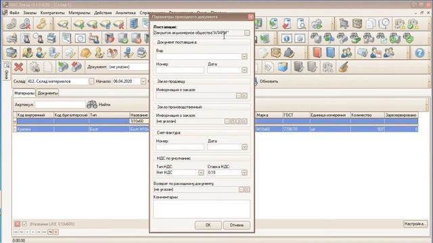Click the red book icon
Screen dimensions: 433x243
317,53
